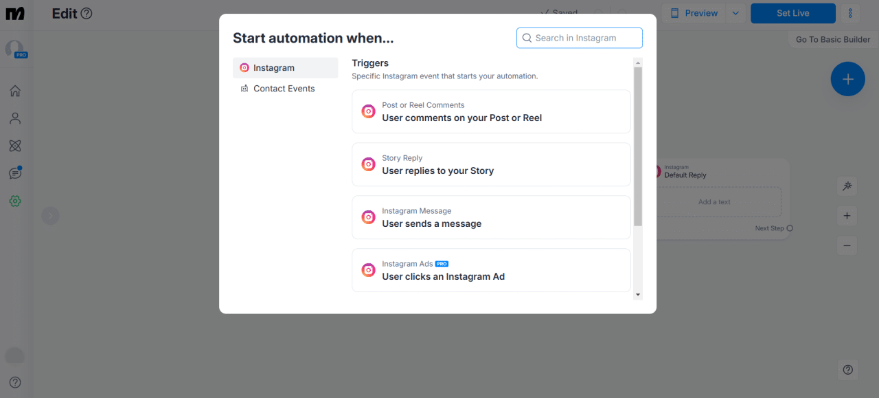Collapse the sidebar with the circular arrow
This screenshot has height=398, width=879.
(50, 215)
